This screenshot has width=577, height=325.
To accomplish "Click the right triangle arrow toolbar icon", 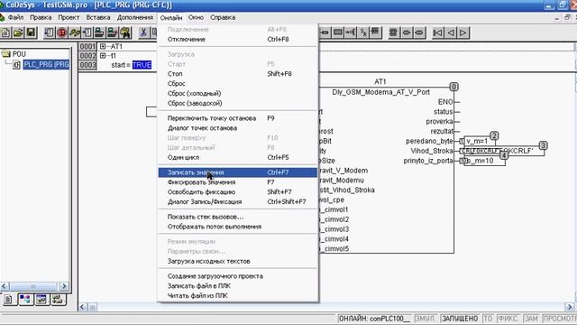I will pos(463,32).
